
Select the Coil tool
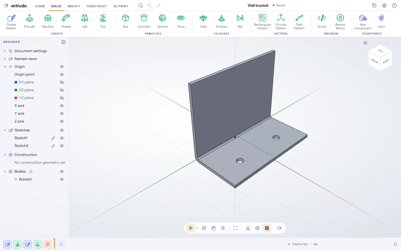(x=103, y=21)
